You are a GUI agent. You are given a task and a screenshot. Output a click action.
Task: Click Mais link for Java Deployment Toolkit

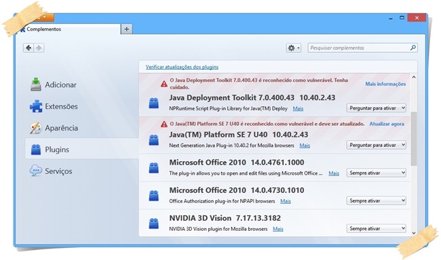pos(298,108)
